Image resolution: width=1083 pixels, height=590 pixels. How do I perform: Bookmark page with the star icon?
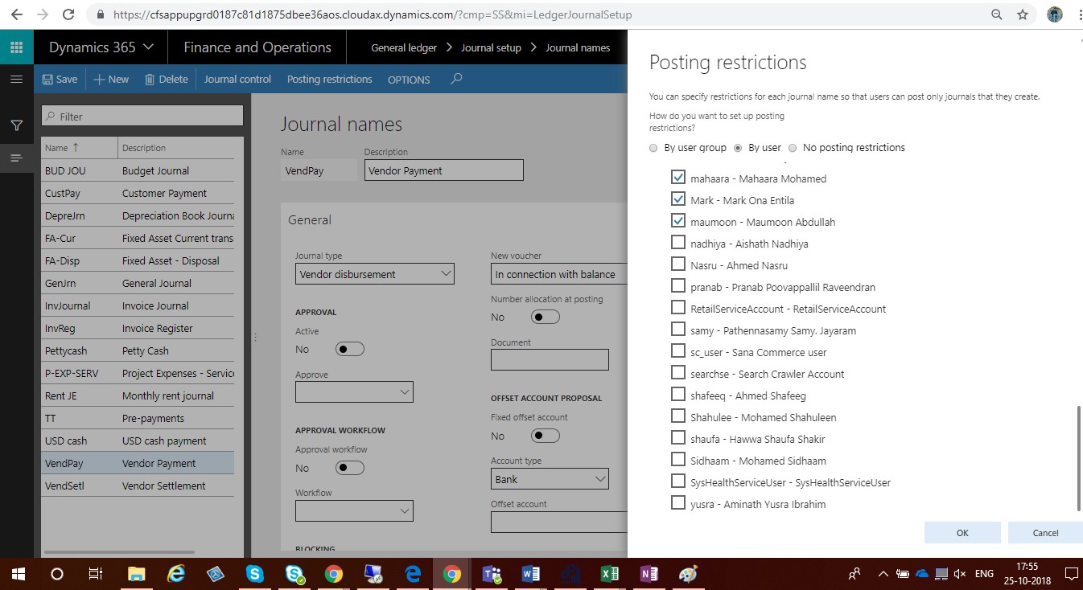1022,14
